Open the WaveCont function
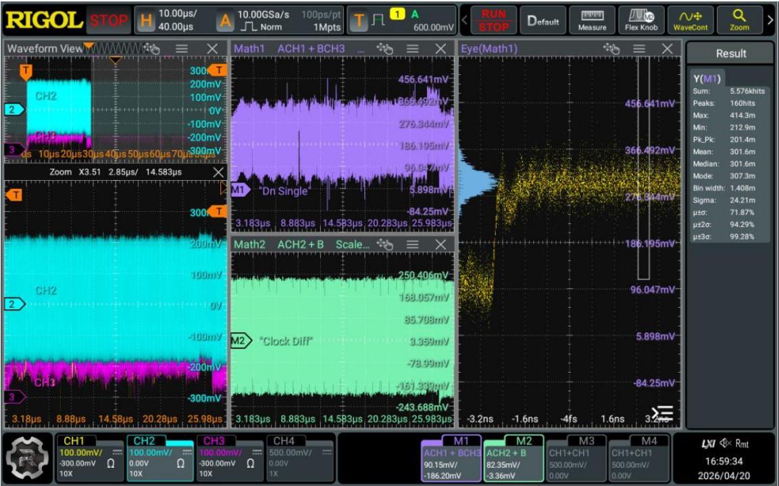 click(x=690, y=20)
